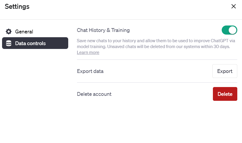This screenshot has width=242, height=143.
Task: Open the Learn more link
Action: click(88, 52)
